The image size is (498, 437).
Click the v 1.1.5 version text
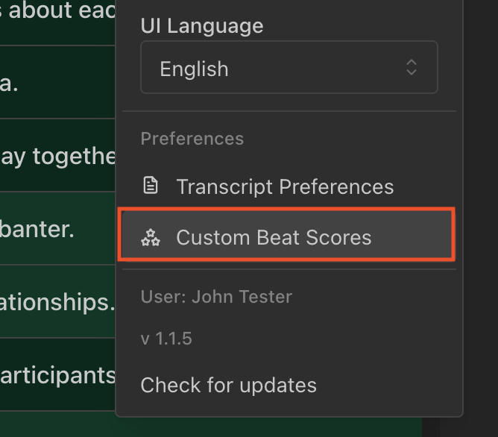tap(166, 339)
